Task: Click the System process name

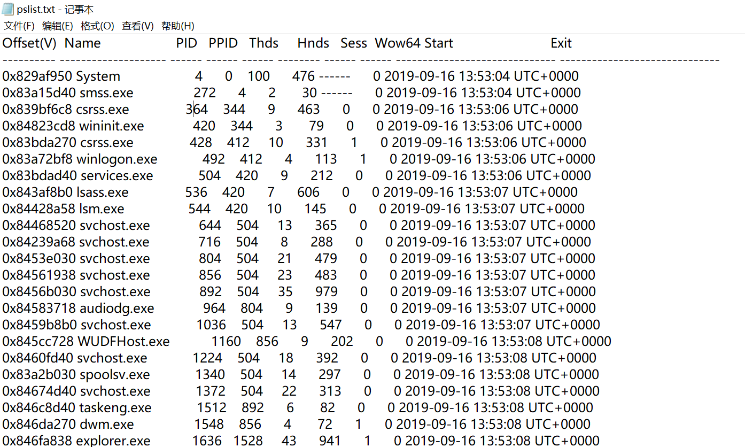Action: tap(98, 76)
